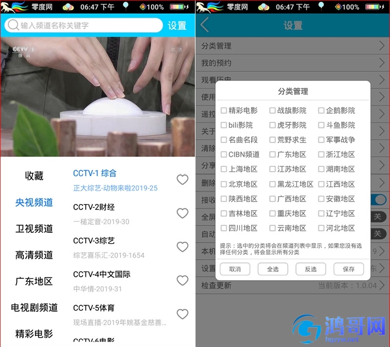The image size is (390, 347).
Task: Check the 陕西地区 checkbox
Action: tap(224, 199)
